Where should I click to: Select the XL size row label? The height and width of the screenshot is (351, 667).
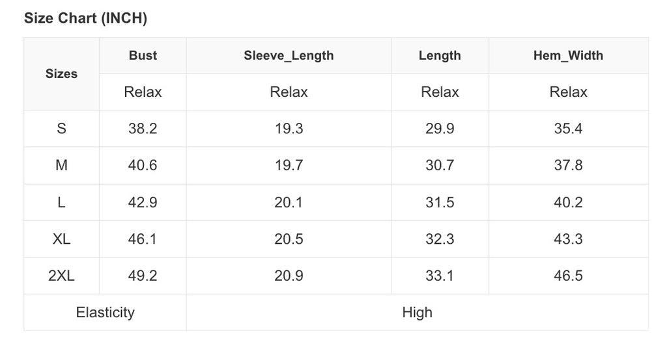(x=61, y=239)
